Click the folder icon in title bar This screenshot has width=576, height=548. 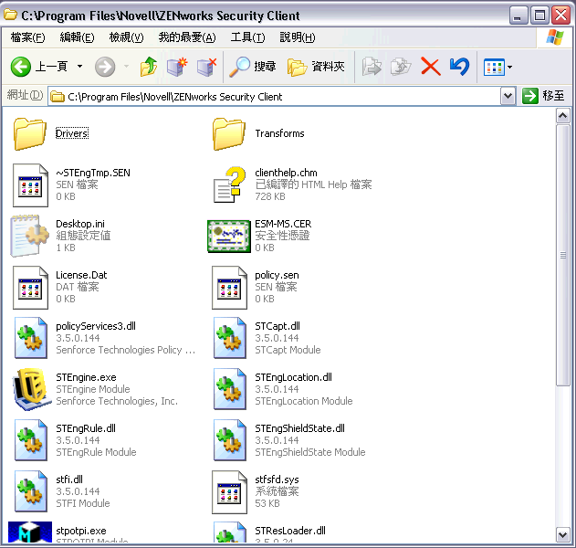[10, 15]
